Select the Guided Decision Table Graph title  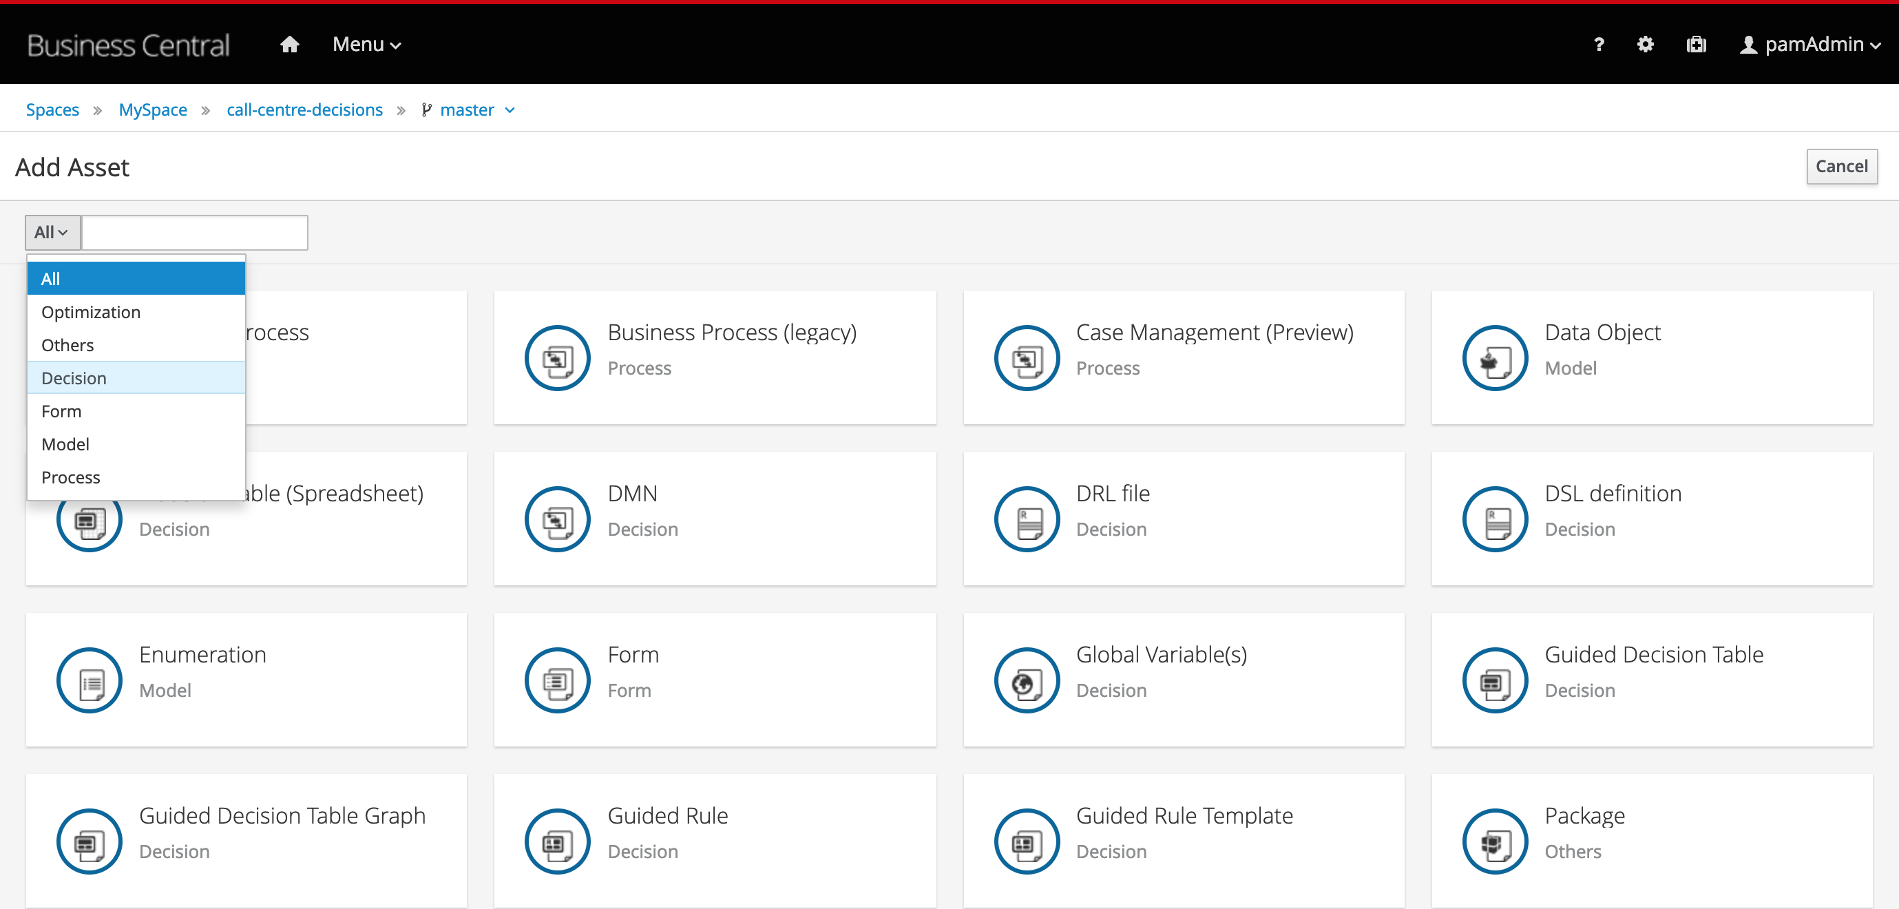pyautogui.click(x=282, y=816)
